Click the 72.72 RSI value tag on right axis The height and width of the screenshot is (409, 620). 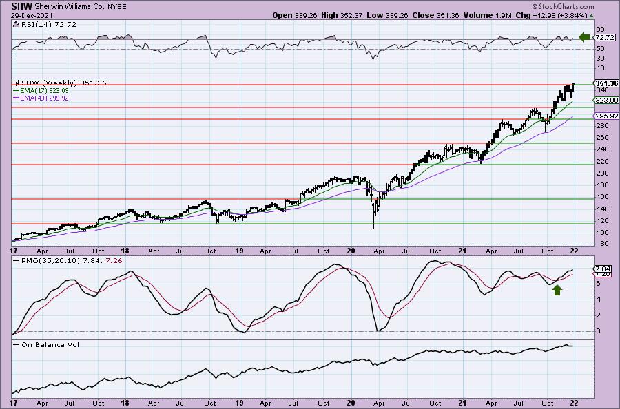(x=605, y=38)
